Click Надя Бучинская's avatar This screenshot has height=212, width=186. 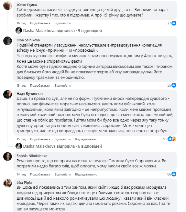[7, 94]
